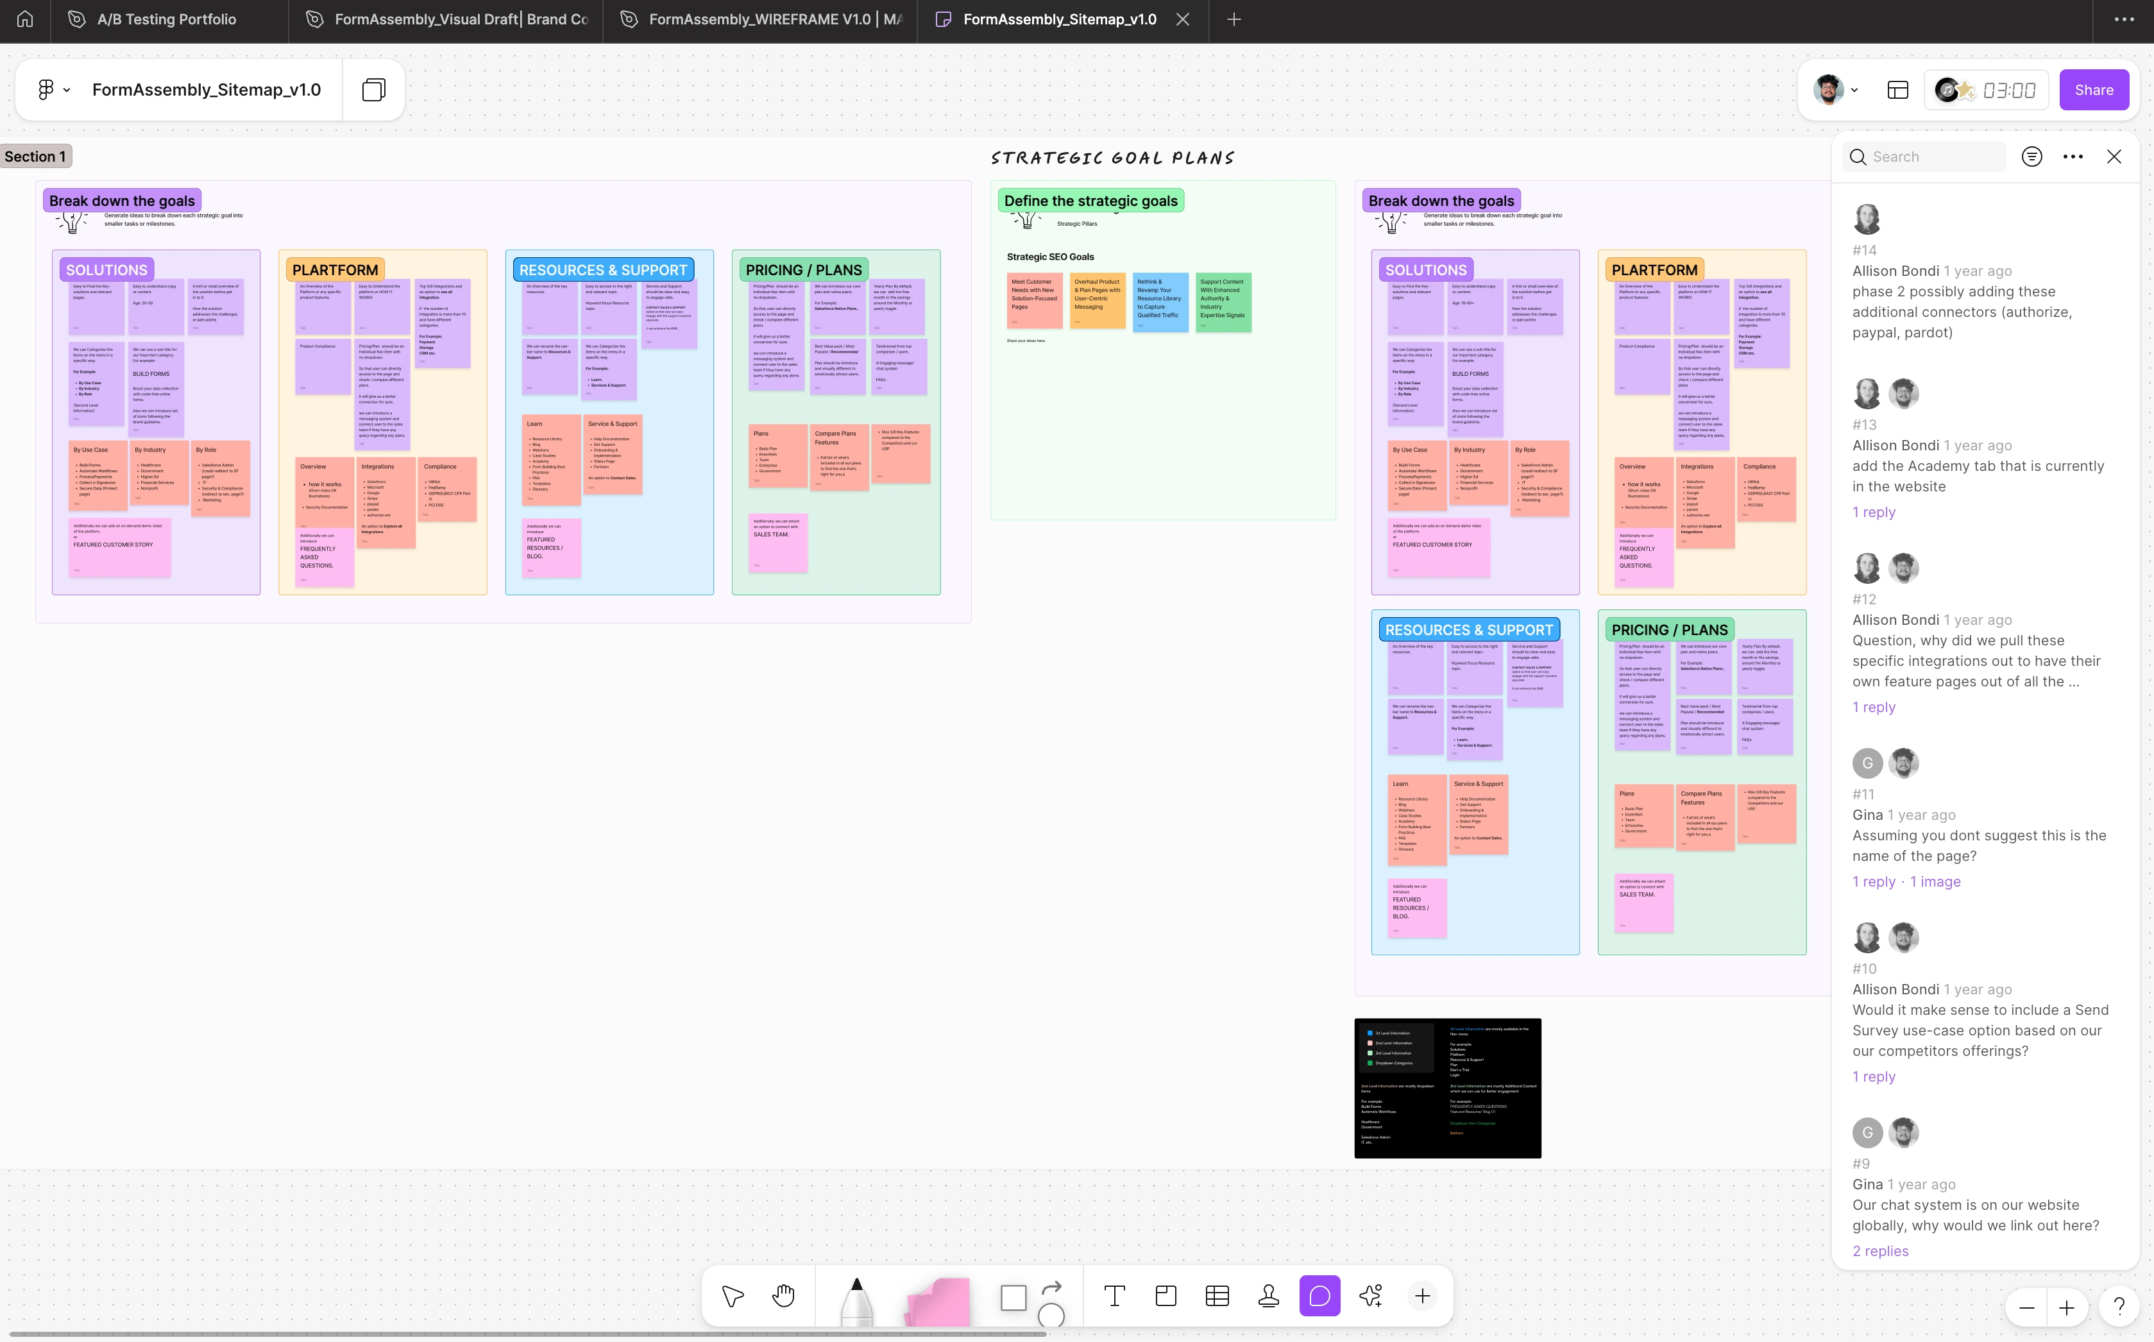Open the pages panel icon
Viewport: 2154px width, 1342px height.
[373, 90]
